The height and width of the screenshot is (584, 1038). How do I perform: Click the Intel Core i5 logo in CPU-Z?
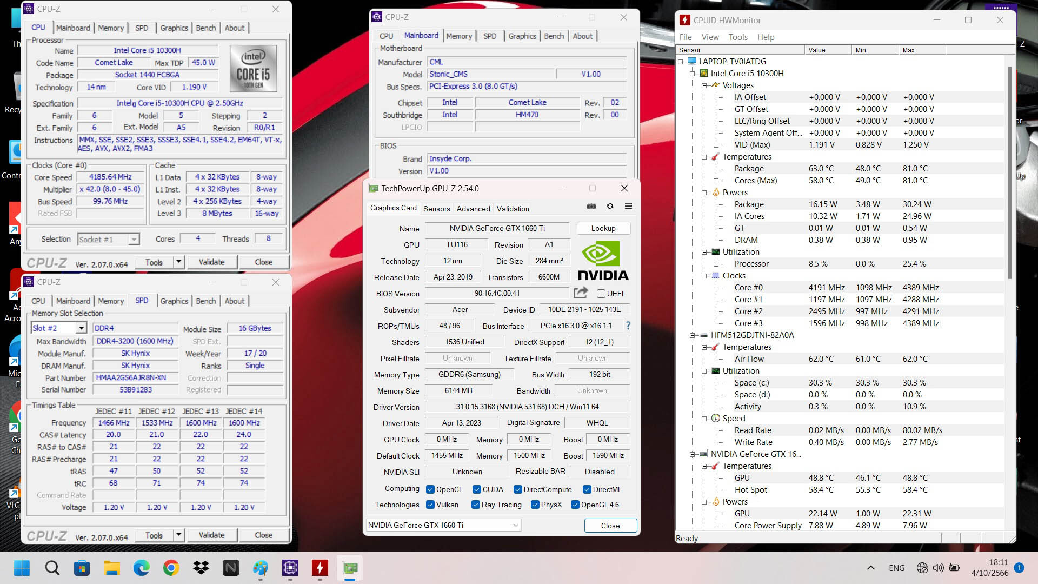(253, 69)
